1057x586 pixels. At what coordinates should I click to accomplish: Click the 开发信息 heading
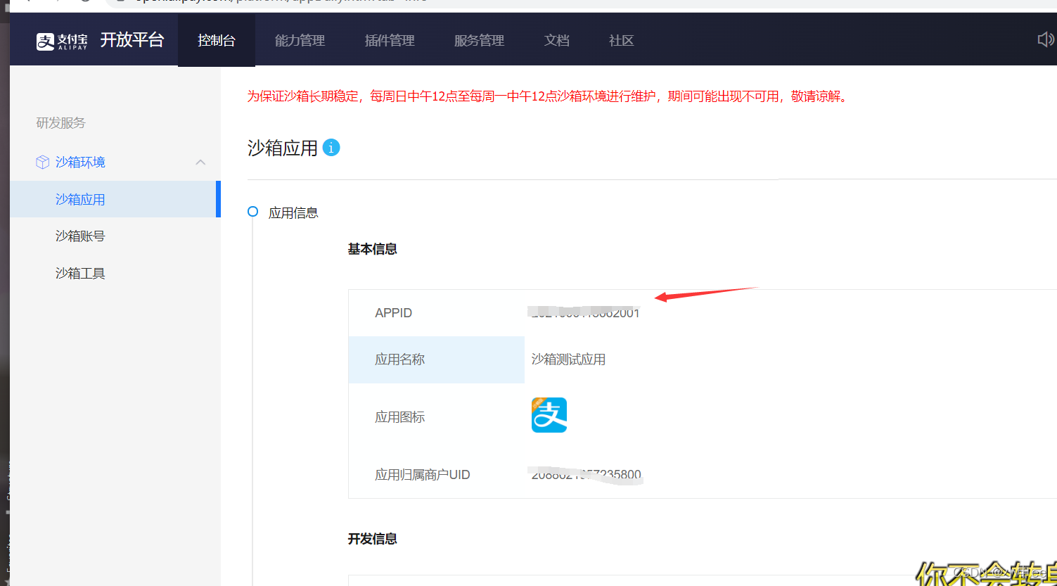point(373,539)
